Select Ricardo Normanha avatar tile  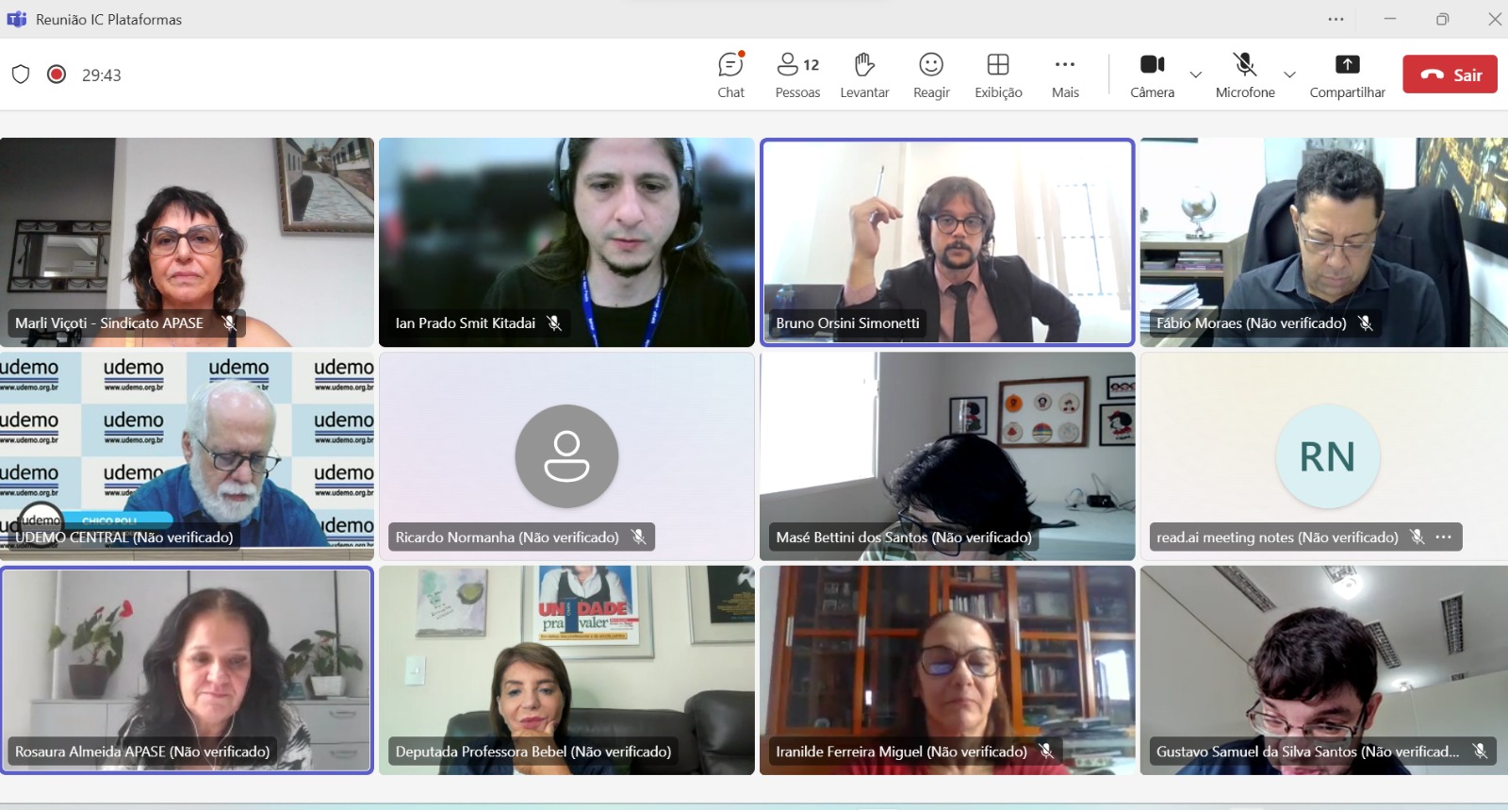pos(566,456)
